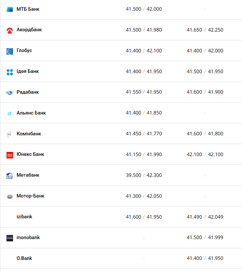
Task: Click the black monobank logo icon
Action: coord(10,238)
